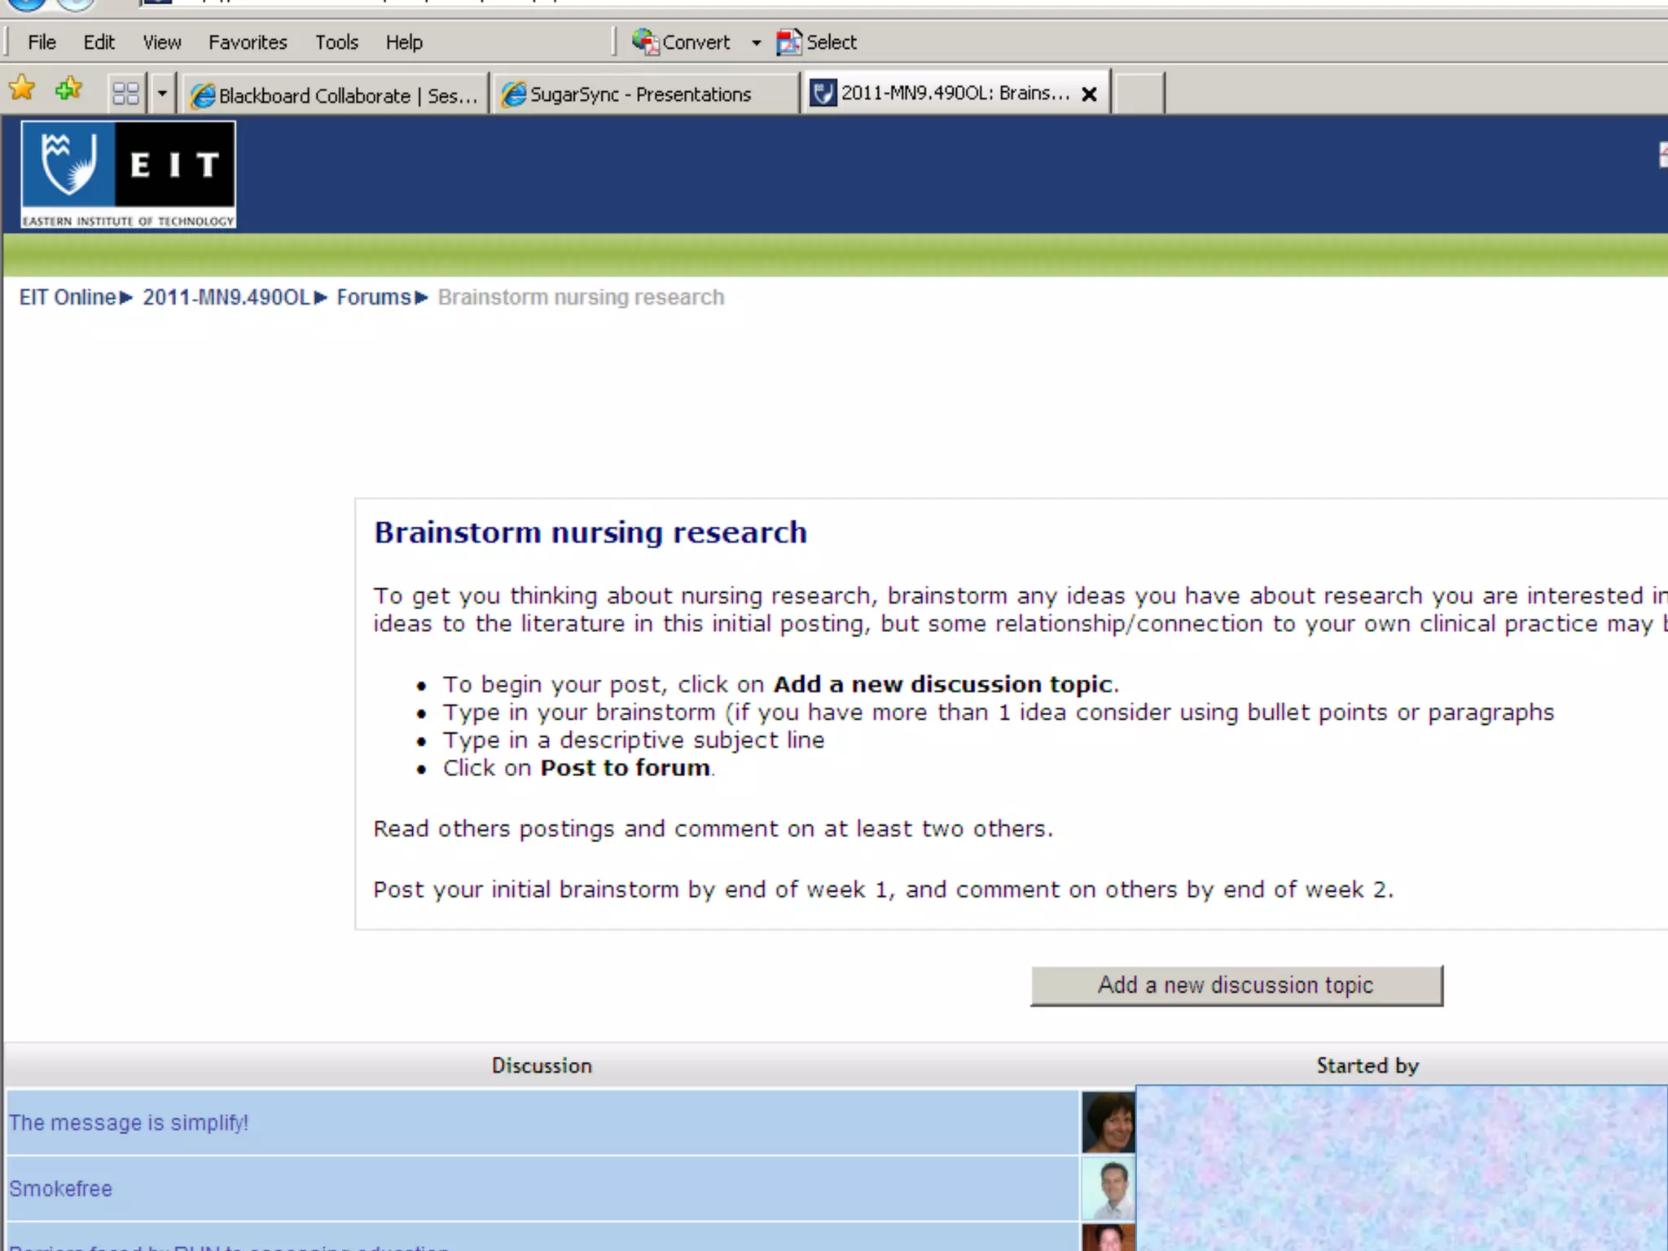Click the first poster's avatar photo
The width and height of the screenshot is (1668, 1251).
(1108, 1122)
